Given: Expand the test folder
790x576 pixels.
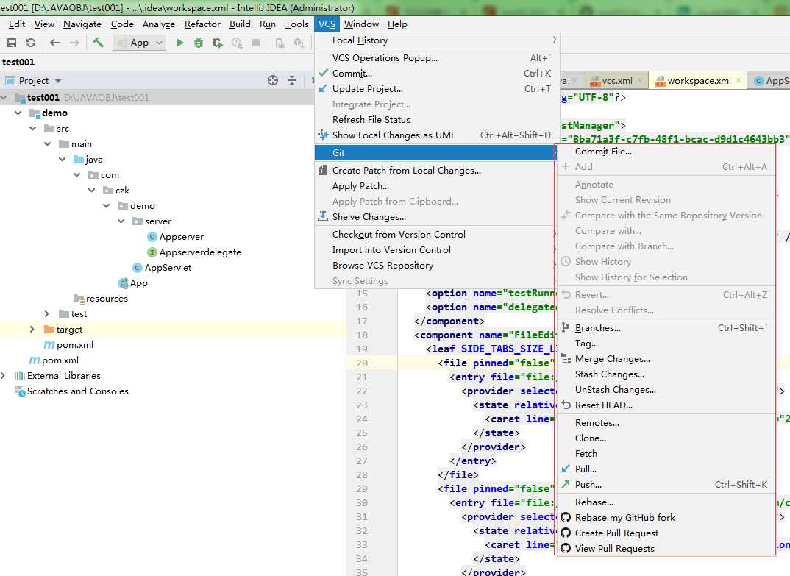Looking at the screenshot, I should pos(47,314).
